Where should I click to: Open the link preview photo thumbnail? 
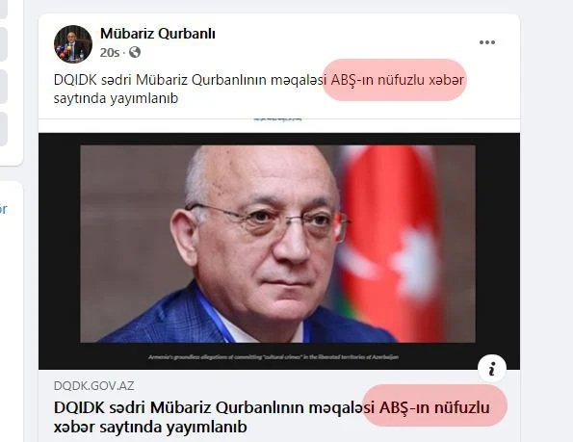click(279, 250)
